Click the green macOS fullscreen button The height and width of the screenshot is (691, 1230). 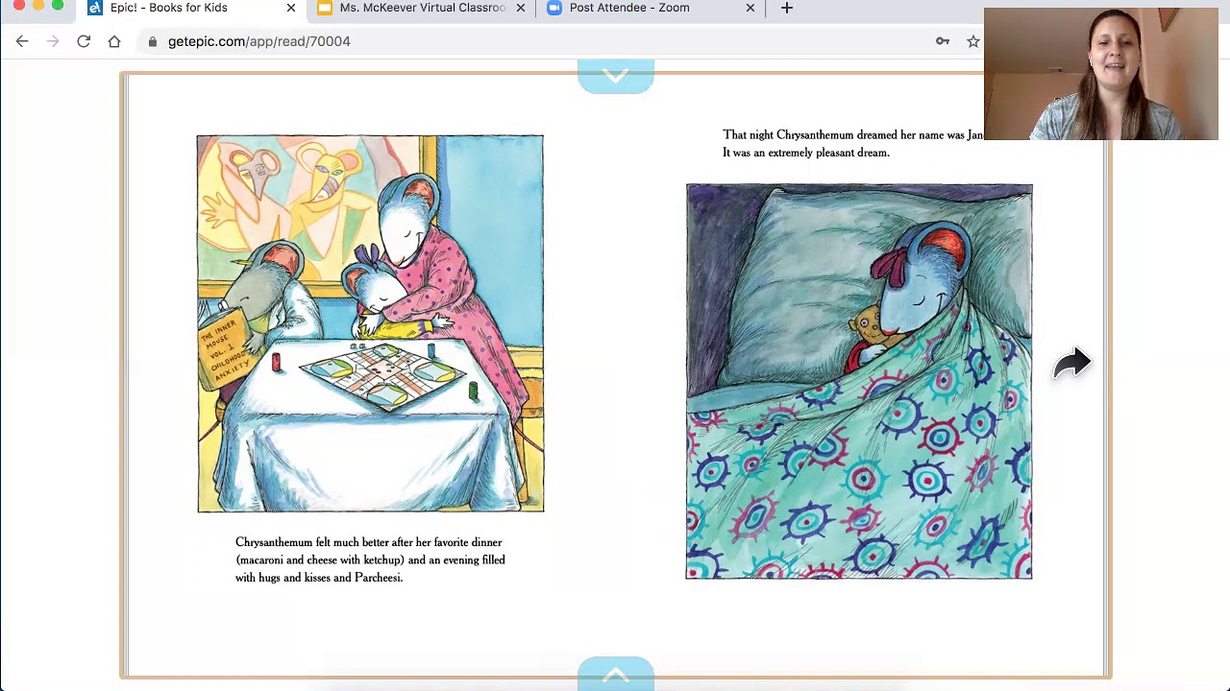58,5
